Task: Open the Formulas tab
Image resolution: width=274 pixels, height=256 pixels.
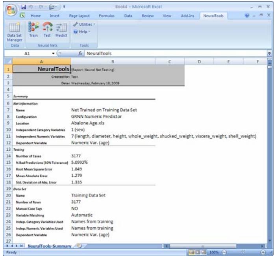Action: pyautogui.click(x=107, y=16)
